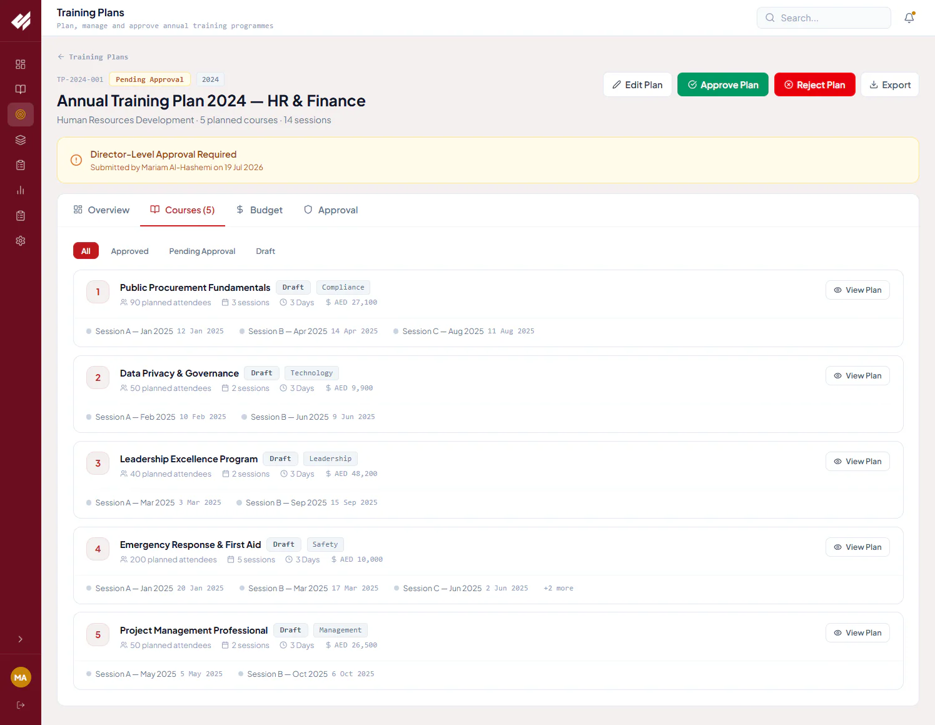Image resolution: width=935 pixels, height=725 pixels.
Task: View Plan for Data Privacy & Governance
Action: click(x=857, y=375)
